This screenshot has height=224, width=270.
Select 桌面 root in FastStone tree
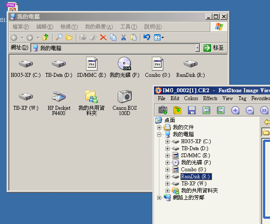click(x=170, y=120)
